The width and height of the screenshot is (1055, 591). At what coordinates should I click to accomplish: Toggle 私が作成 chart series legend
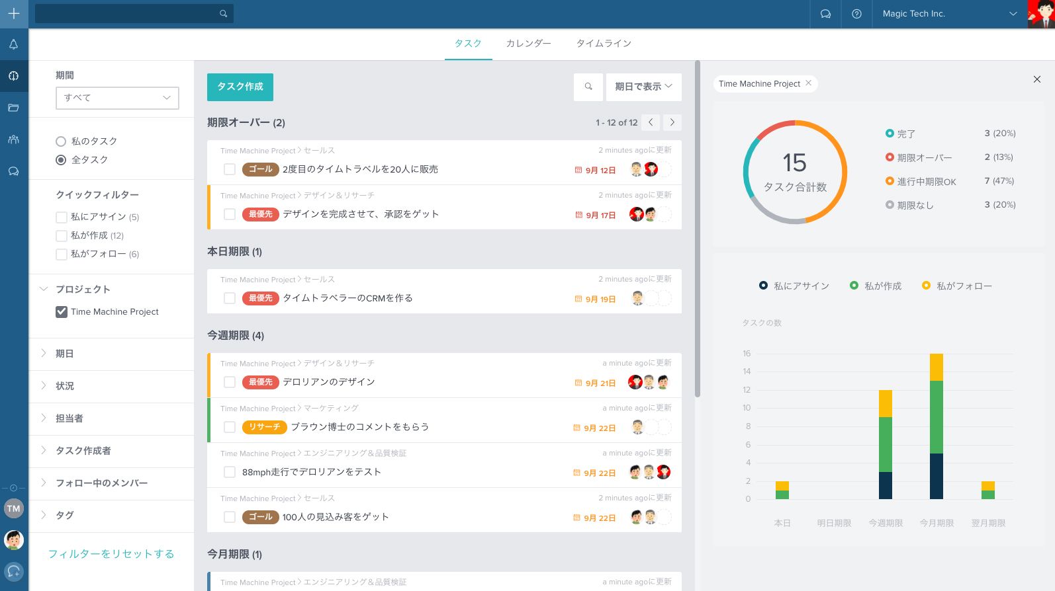876,286
